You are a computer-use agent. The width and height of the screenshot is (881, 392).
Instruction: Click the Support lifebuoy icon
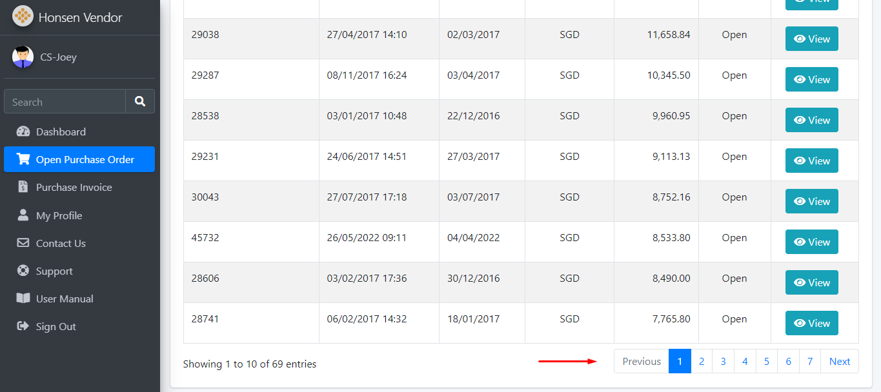pos(23,271)
